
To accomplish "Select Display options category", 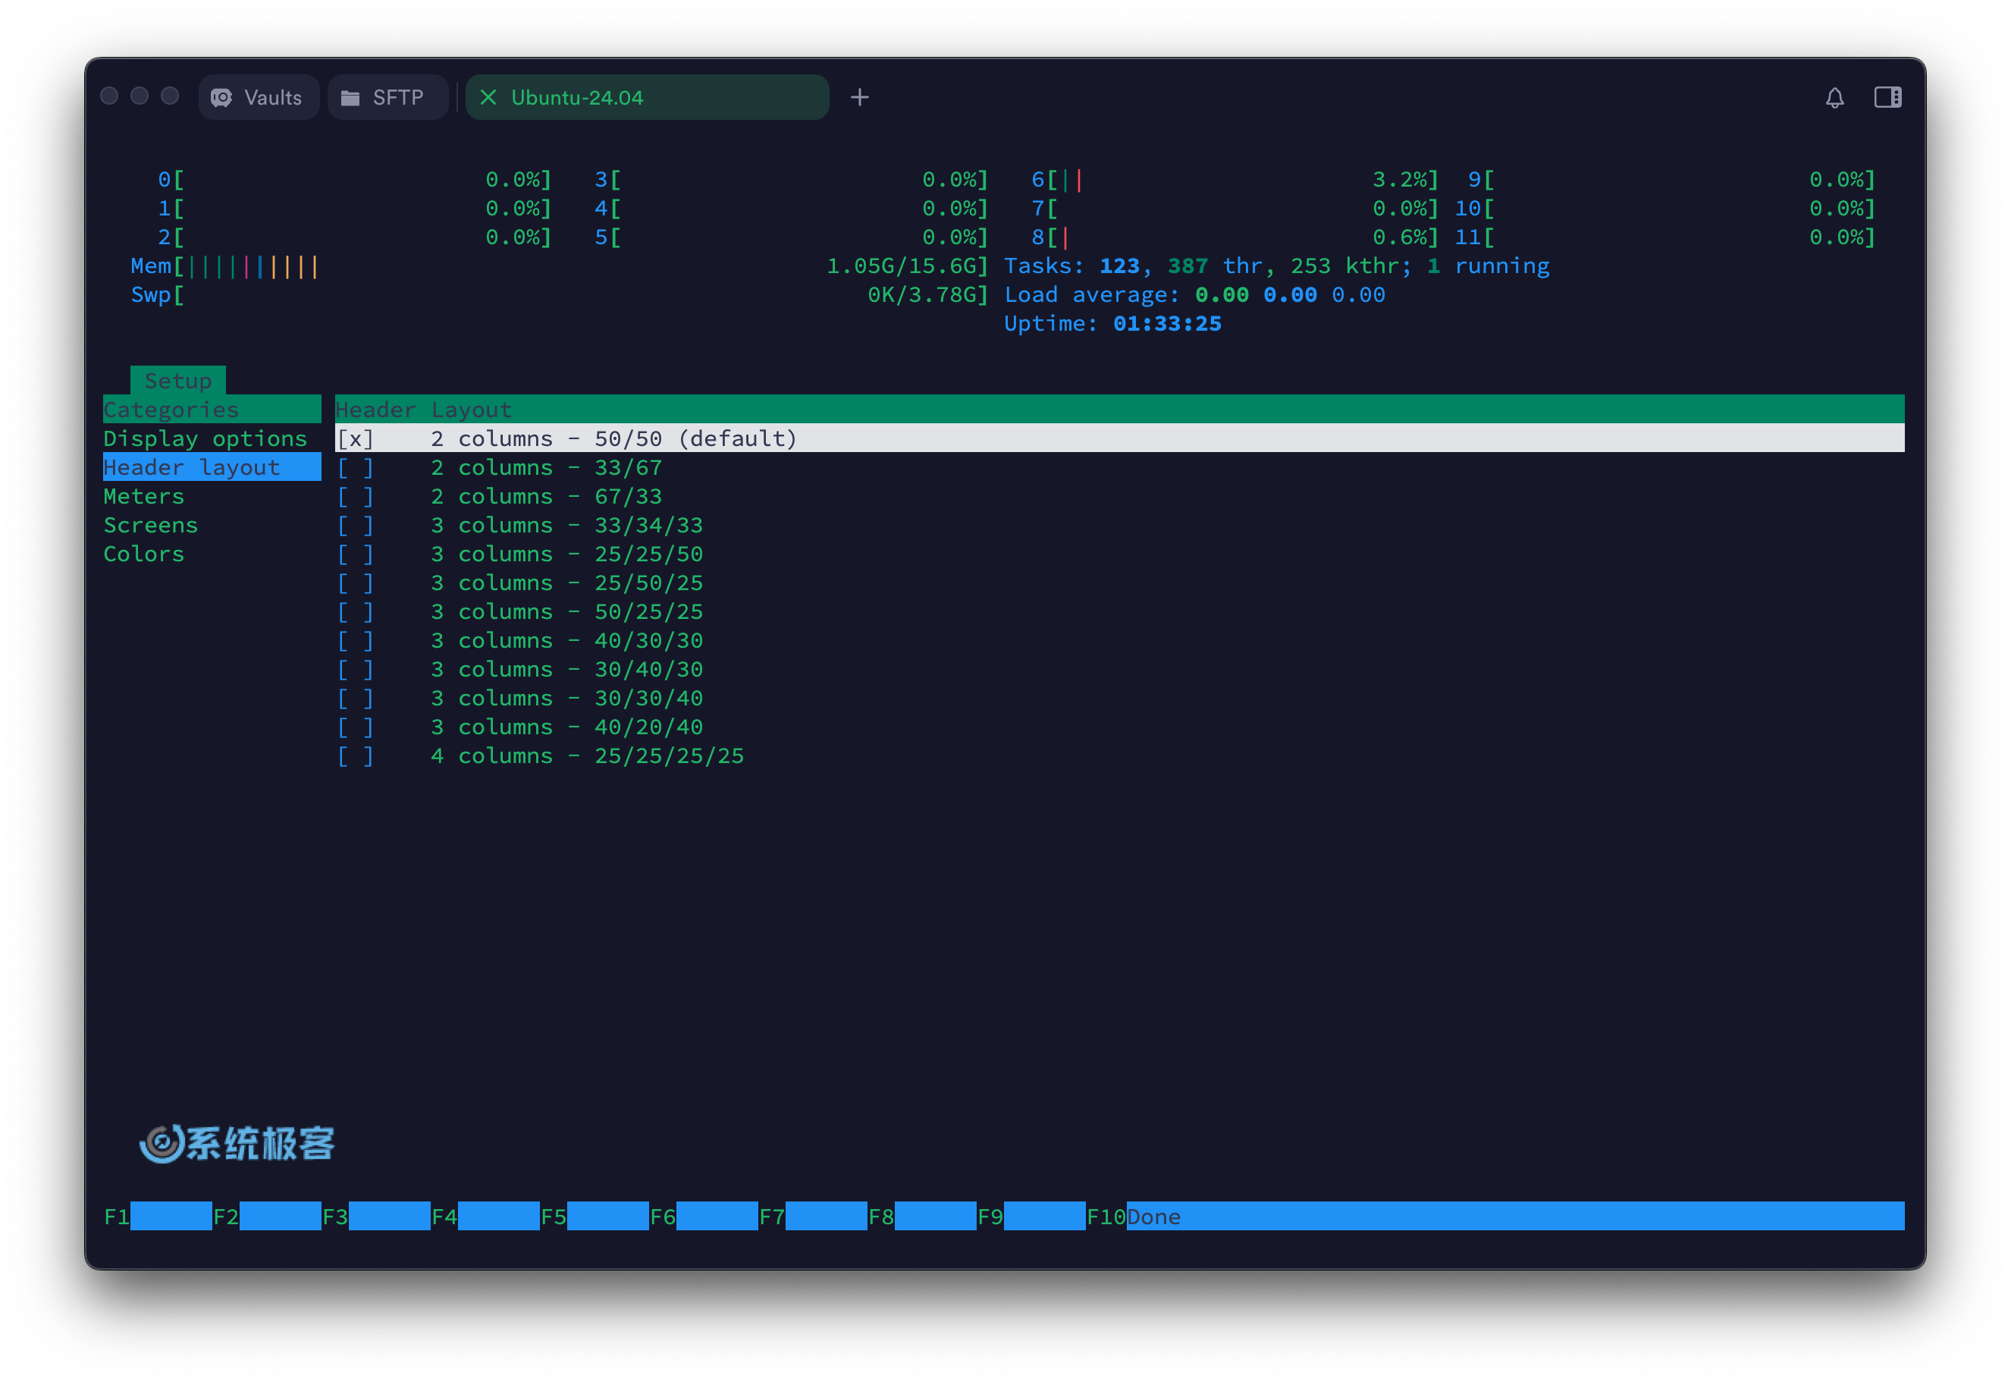I will pos(205,437).
